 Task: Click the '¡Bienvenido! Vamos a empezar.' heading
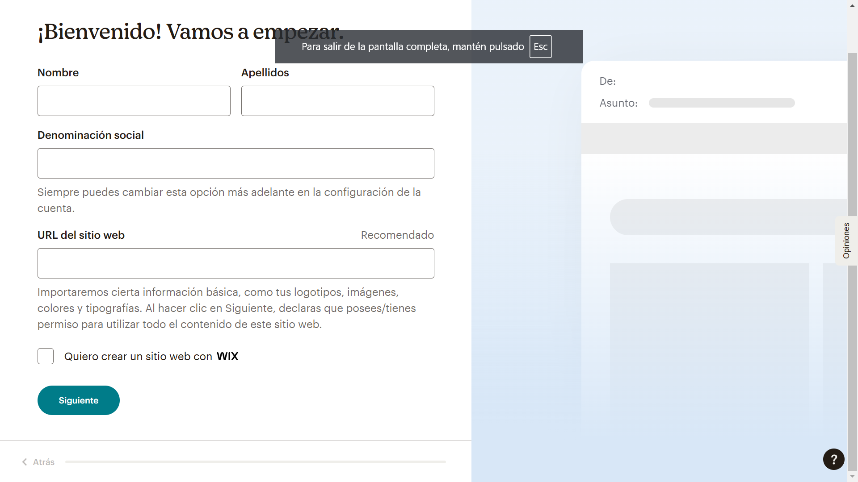190,31
